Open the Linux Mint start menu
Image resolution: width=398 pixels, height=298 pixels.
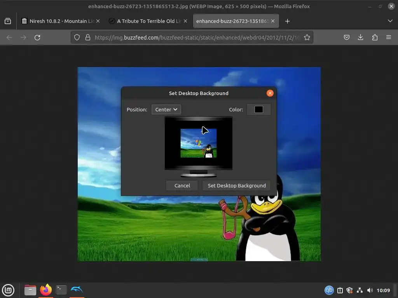[x=8, y=290]
